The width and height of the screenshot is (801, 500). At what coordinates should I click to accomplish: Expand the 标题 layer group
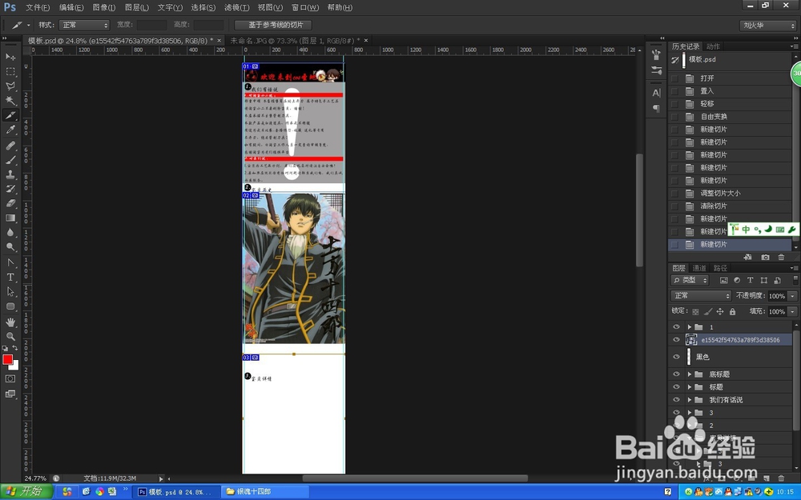(689, 386)
